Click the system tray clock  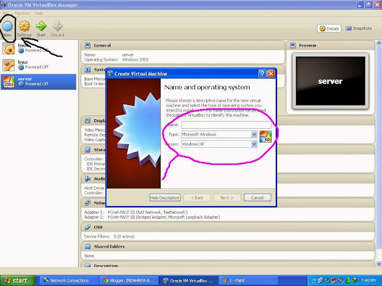click(x=368, y=281)
